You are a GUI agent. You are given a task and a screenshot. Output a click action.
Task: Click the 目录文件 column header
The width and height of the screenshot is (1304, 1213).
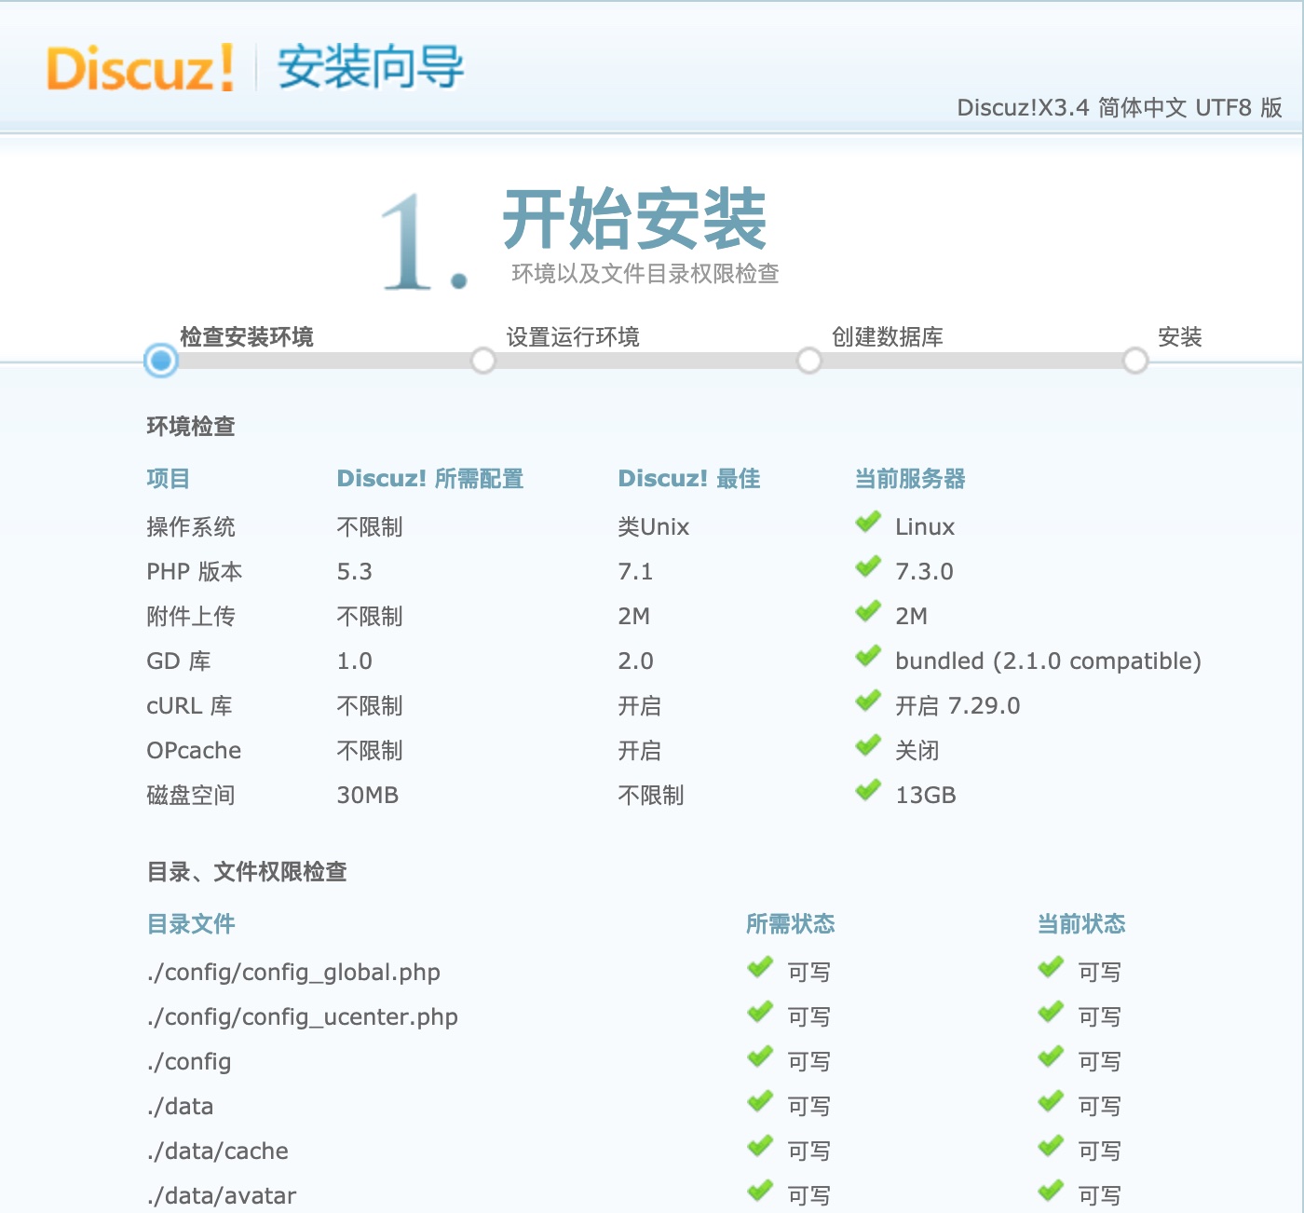point(191,923)
